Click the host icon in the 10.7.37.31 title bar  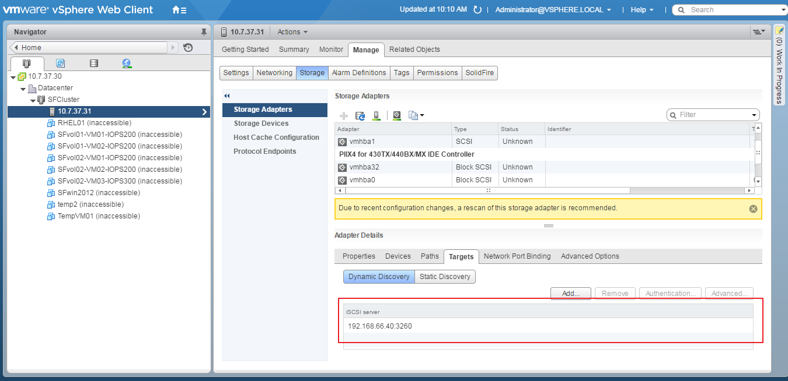[x=224, y=32]
